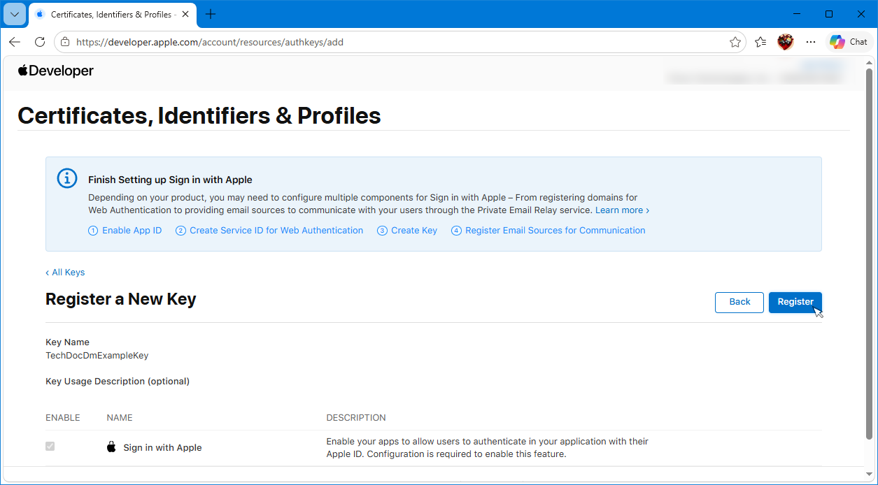Open browser profile avatar
Image resolution: width=878 pixels, height=485 pixels.
786,42
